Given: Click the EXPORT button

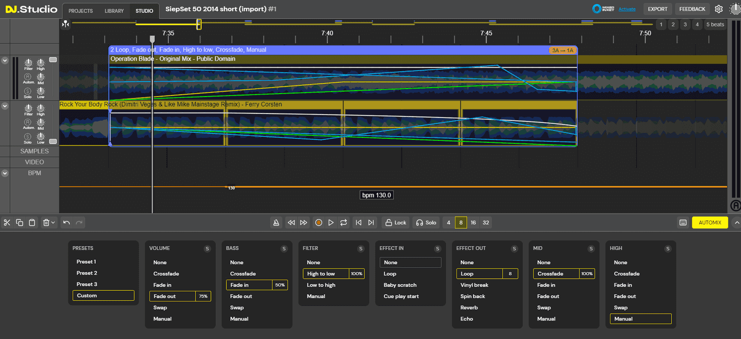Looking at the screenshot, I should (657, 9).
